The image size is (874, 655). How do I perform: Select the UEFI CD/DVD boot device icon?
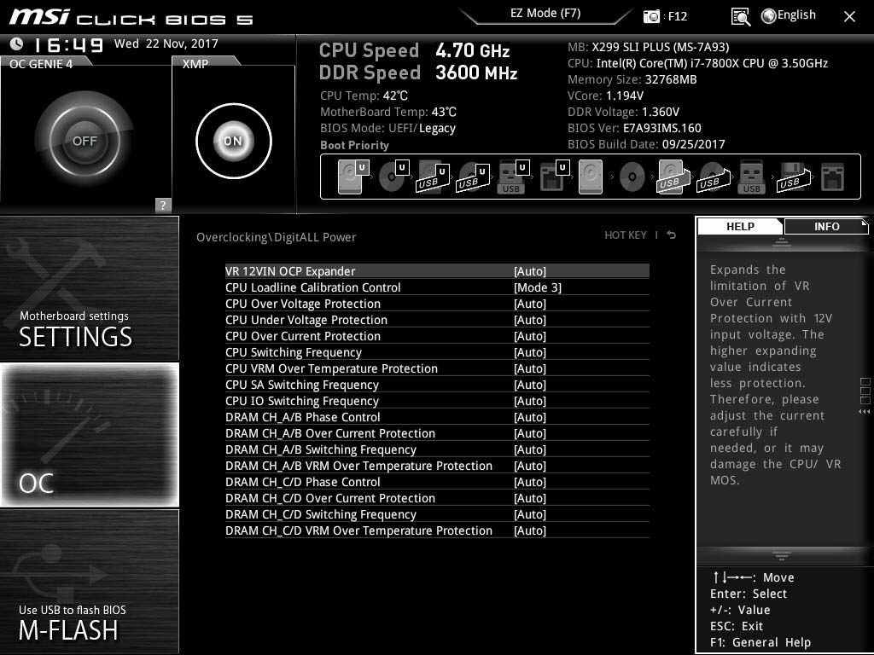point(393,177)
